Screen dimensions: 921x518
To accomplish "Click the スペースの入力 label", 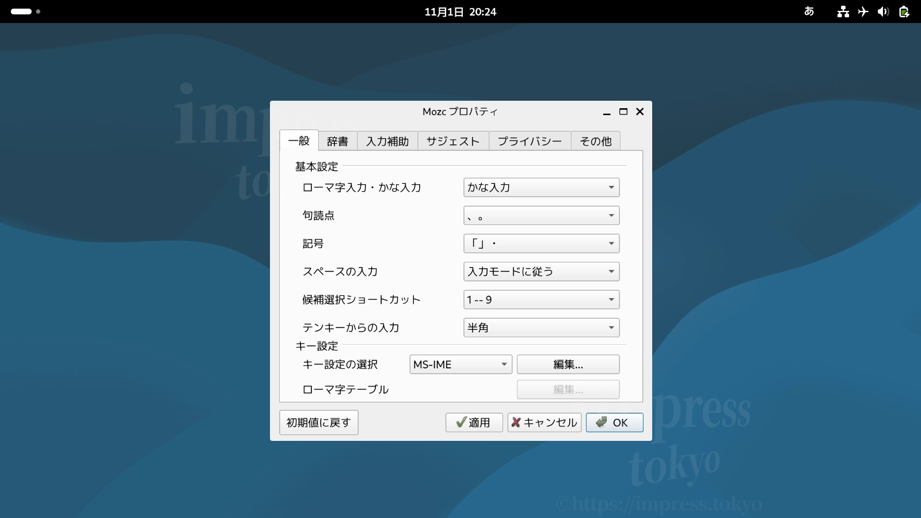I will pos(340,271).
